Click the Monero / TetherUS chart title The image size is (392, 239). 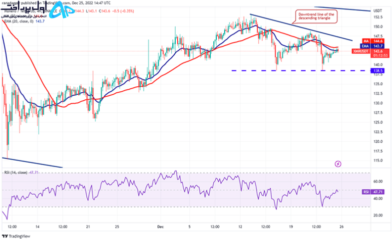(19, 11)
